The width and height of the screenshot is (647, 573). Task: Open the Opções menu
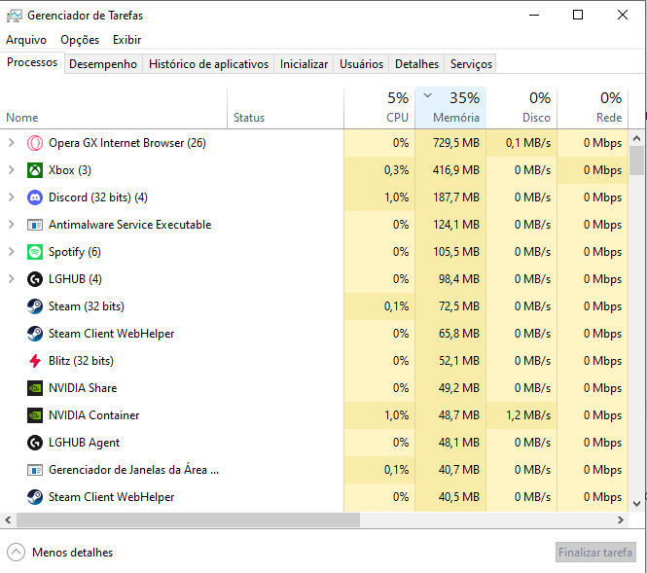[80, 40]
